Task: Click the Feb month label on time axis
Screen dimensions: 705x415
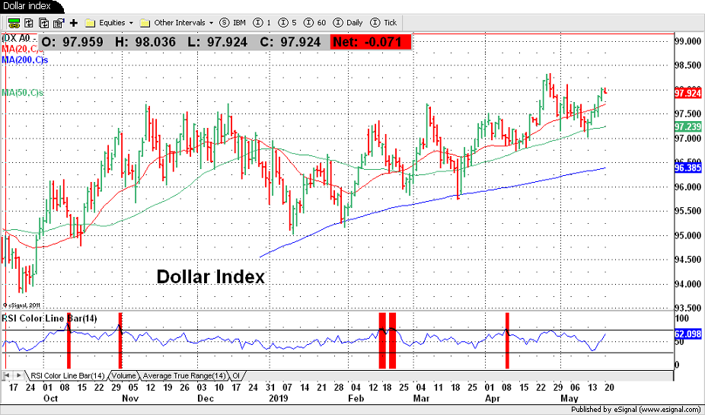Action: (356, 398)
